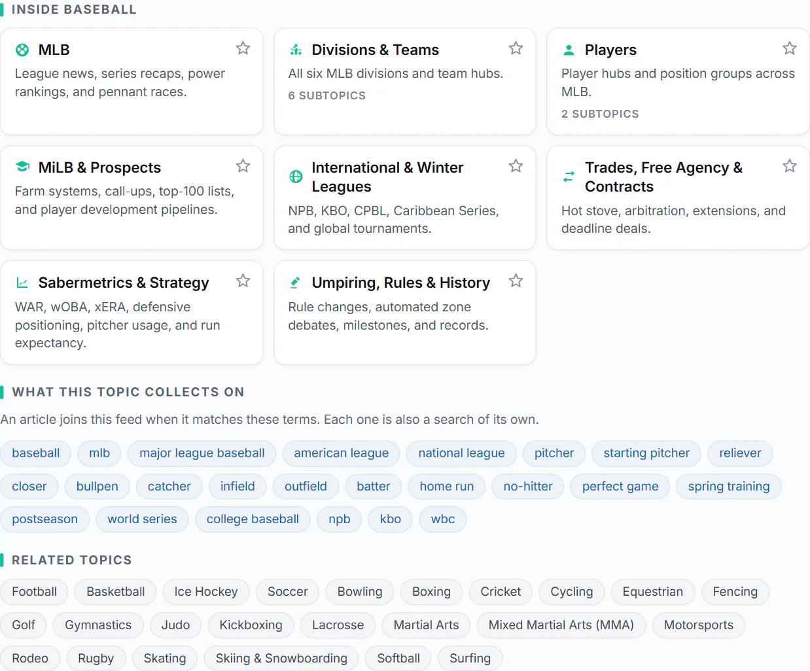Click national league term chip
The width and height of the screenshot is (810, 671).
click(461, 453)
